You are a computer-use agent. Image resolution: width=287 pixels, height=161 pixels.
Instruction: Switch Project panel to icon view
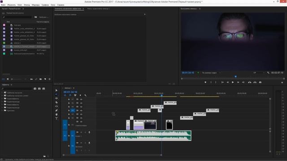[x=8, y=79]
